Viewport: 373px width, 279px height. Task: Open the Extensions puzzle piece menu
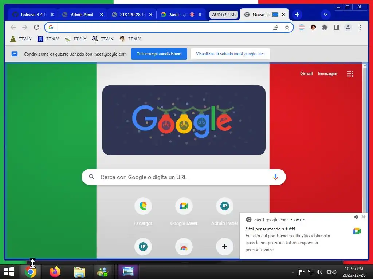tap(325, 28)
